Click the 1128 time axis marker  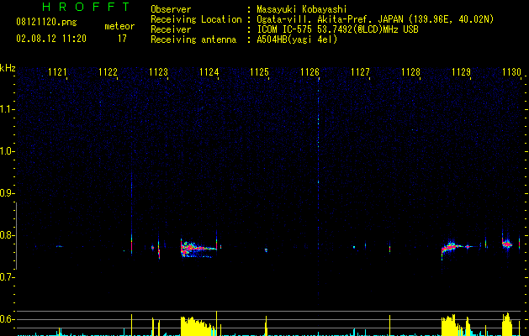(411, 72)
